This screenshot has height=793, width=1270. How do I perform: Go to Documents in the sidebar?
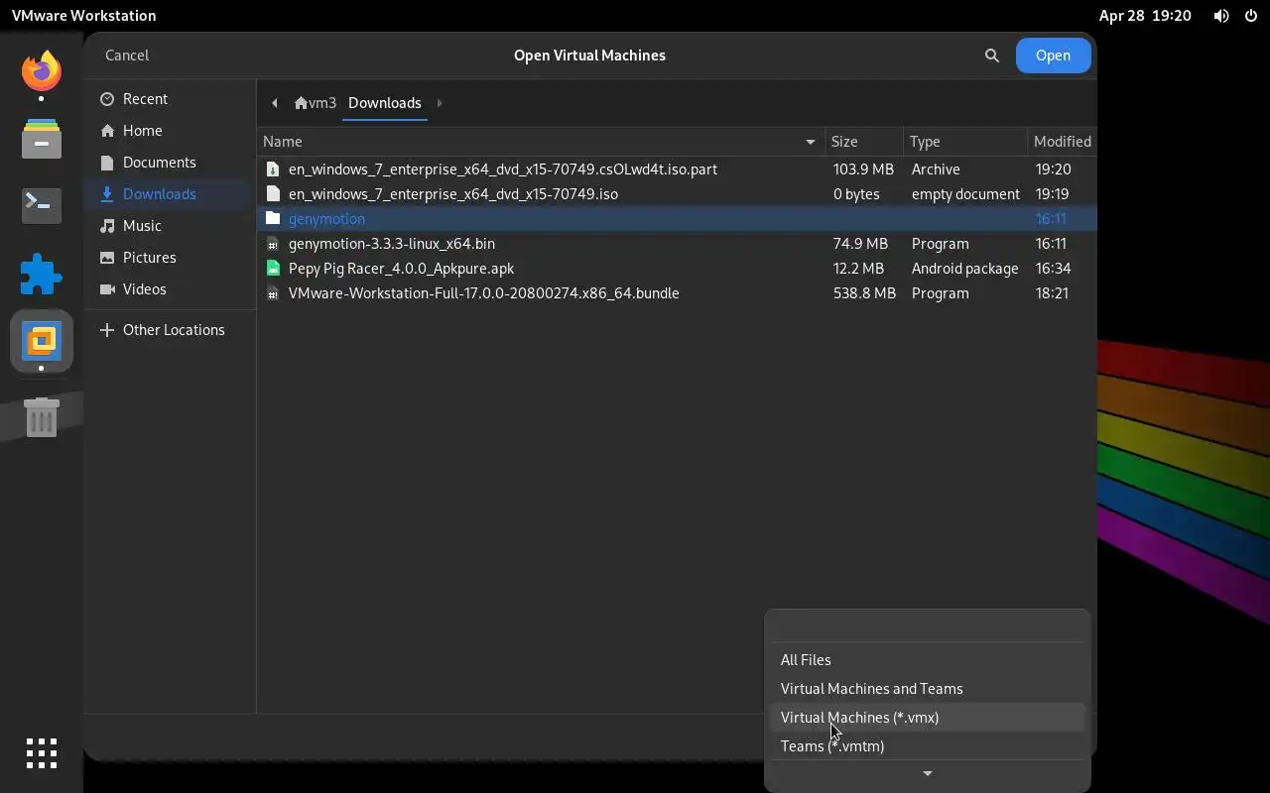(x=159, y=163)
